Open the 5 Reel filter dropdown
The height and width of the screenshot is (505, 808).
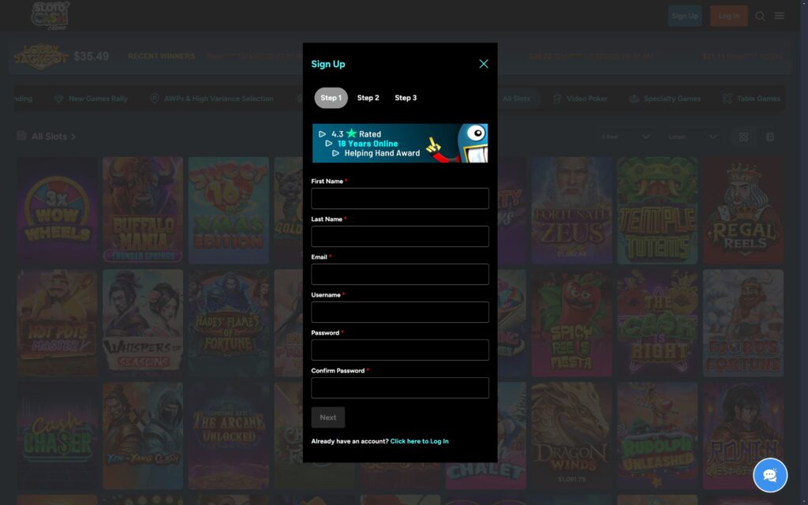[x=623, y=137]
